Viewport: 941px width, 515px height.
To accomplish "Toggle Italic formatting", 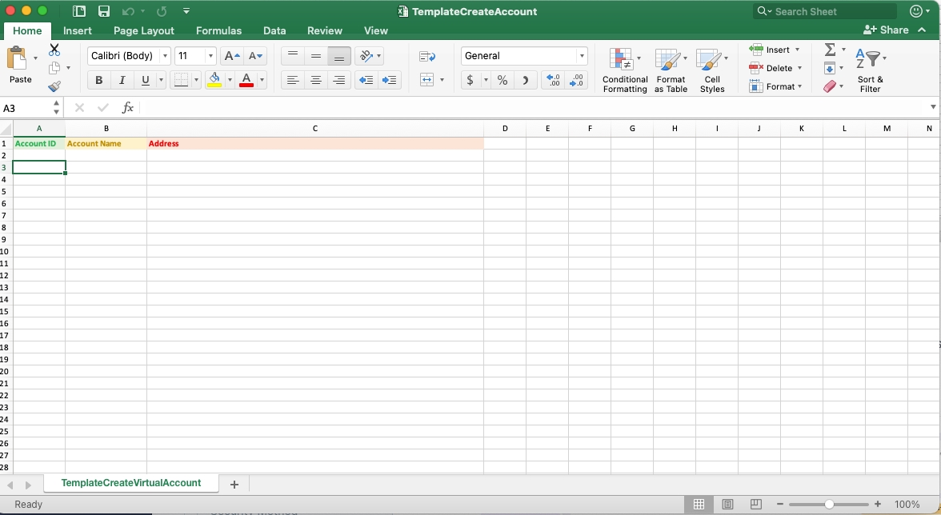I will [122, 80].
